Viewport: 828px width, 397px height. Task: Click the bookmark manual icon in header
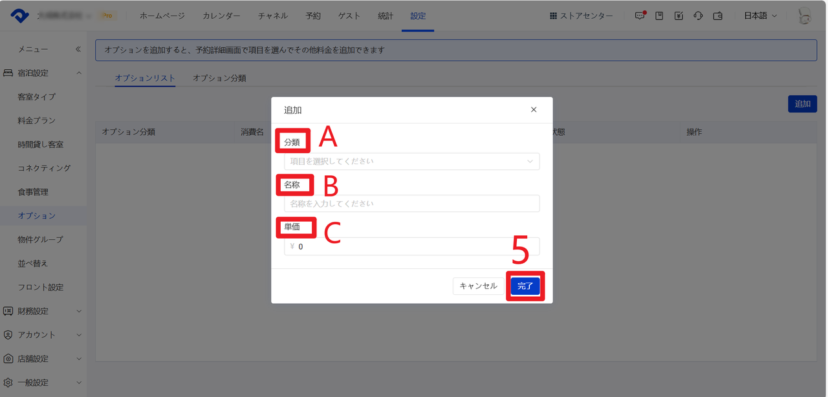click(659, 16)
